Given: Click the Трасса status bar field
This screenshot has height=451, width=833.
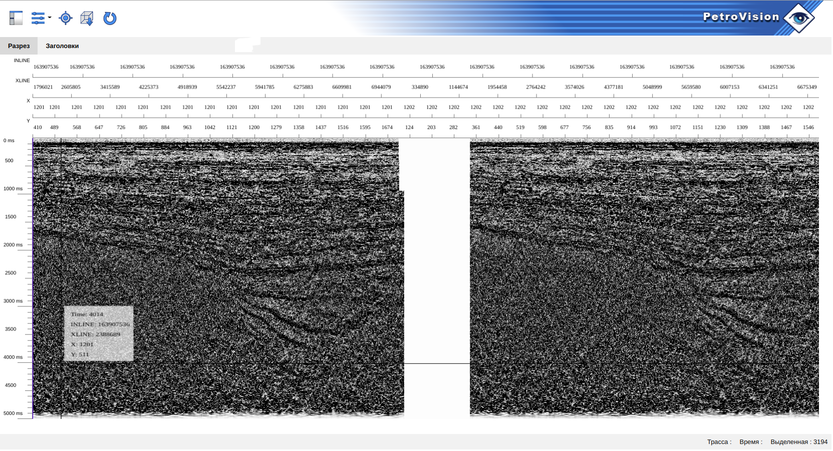Looking at the screenshot, I should point(719,442).
